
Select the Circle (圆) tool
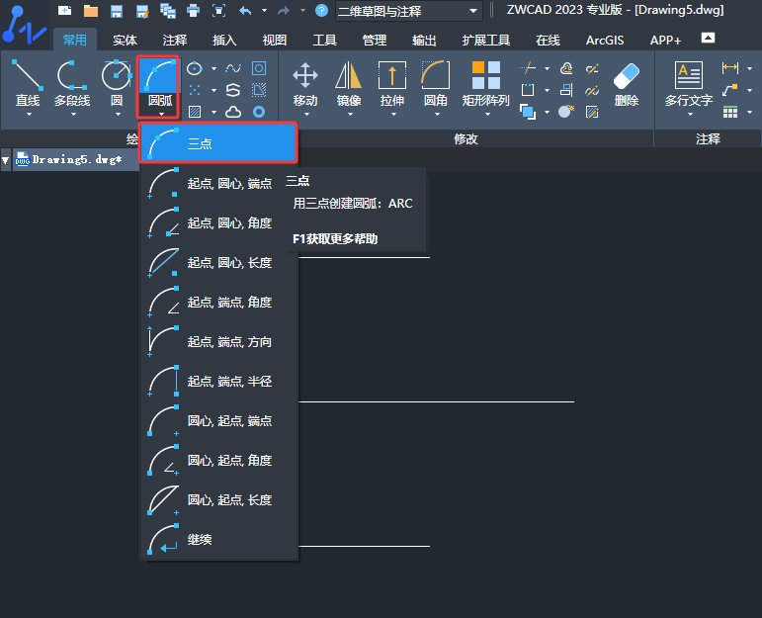[117, 83]
